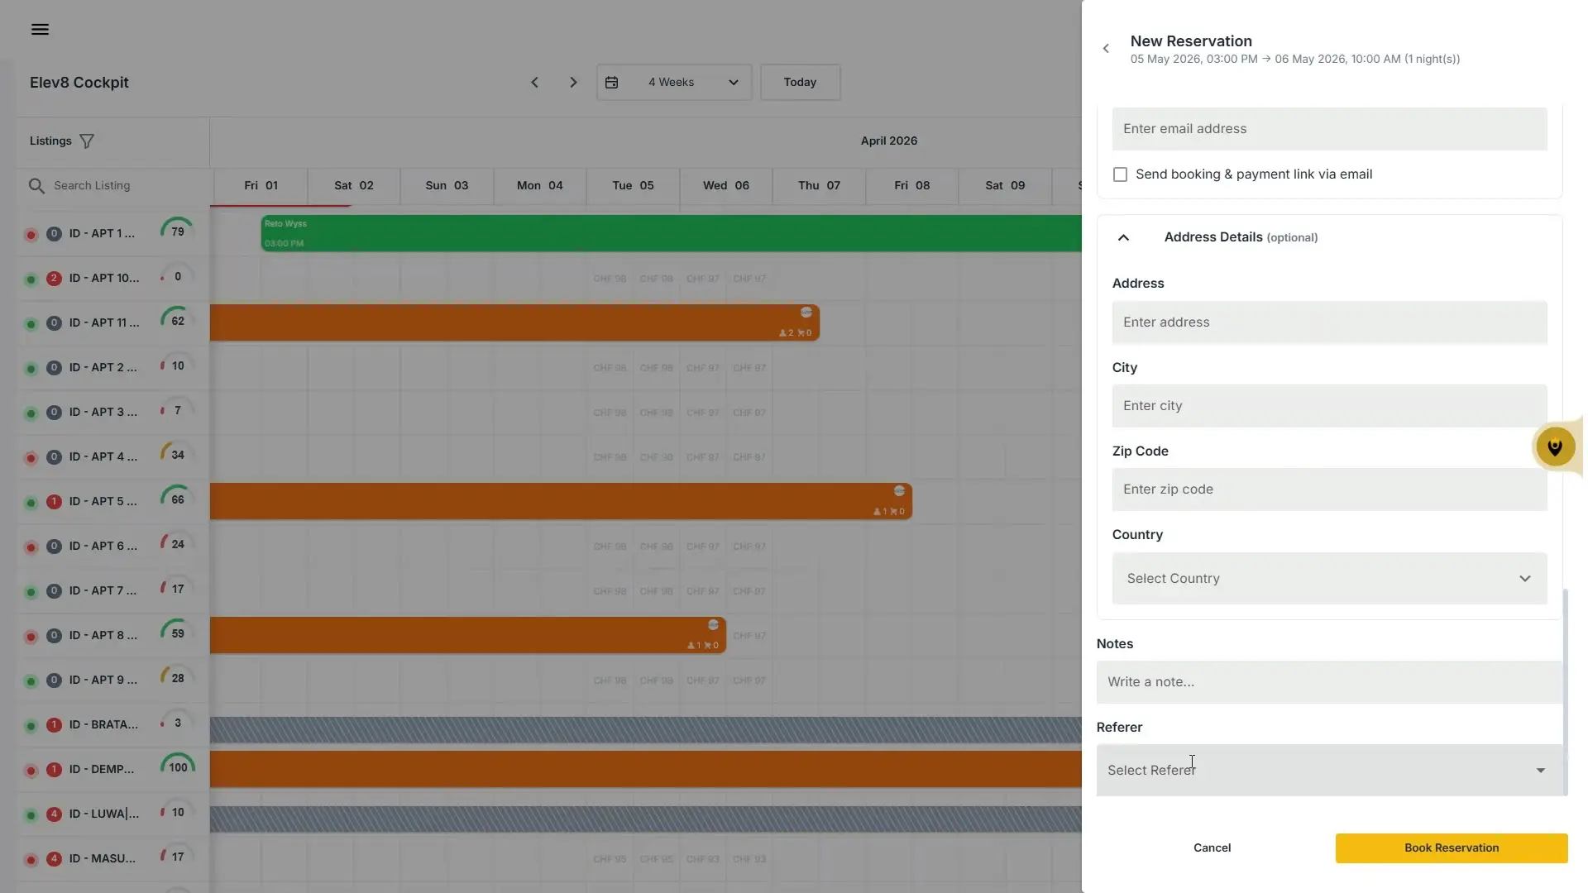Viewport: 1588px width, 893px height.
Task: Focus the Search Listing field
Action: [x=124, y=186]
